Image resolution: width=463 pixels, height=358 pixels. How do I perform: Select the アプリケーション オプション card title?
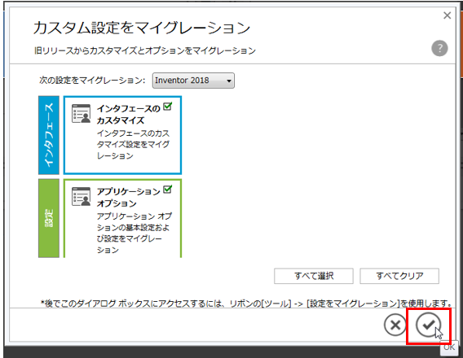click(x=129, y=198)
